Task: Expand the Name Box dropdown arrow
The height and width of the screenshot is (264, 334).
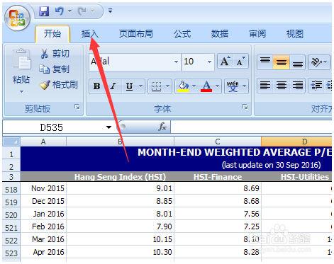Action: point(108,127)
